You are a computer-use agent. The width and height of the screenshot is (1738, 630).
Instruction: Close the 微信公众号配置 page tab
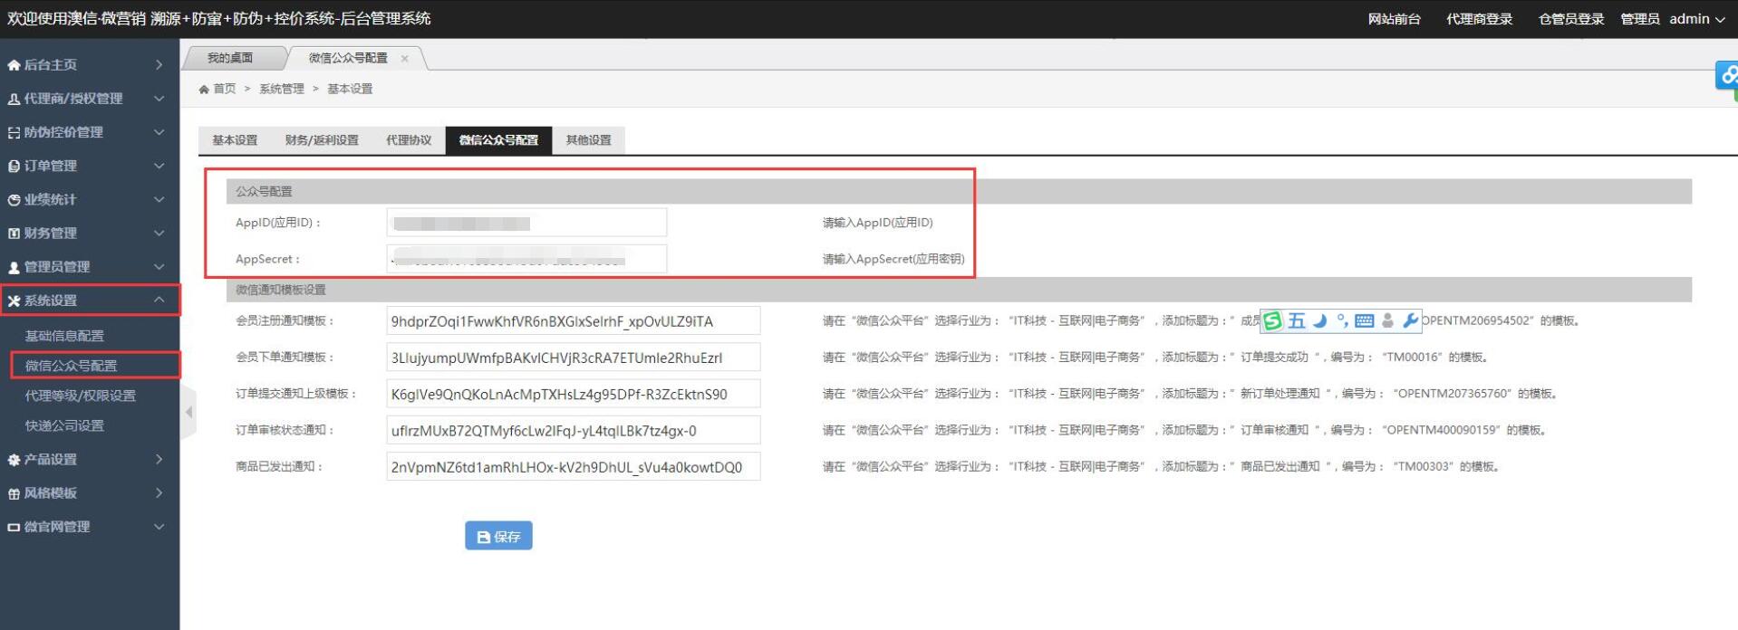405,59
